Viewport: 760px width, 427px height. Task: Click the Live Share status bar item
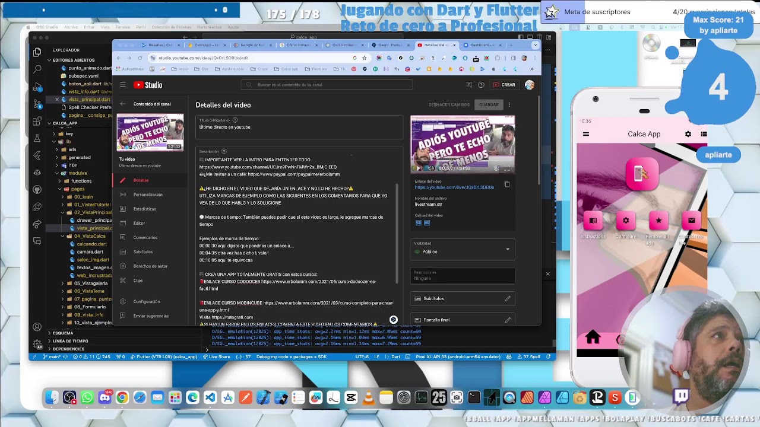216,356
